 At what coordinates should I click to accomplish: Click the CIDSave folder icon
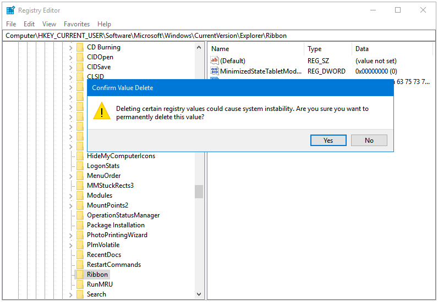click(80, 67)
